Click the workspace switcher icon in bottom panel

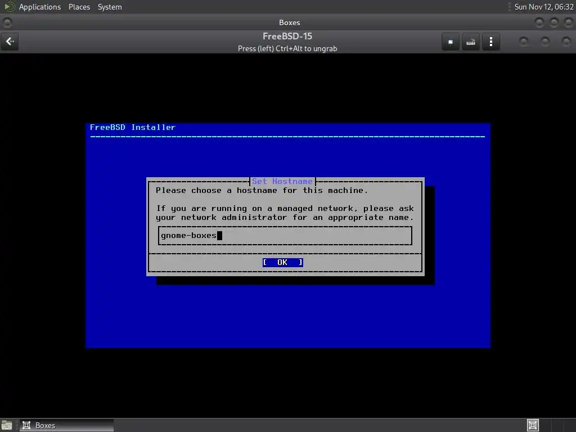(x=533, y=425)
